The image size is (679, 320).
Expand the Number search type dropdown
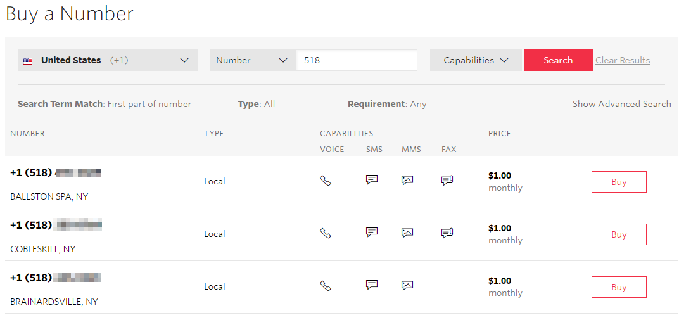click(253, 60)
